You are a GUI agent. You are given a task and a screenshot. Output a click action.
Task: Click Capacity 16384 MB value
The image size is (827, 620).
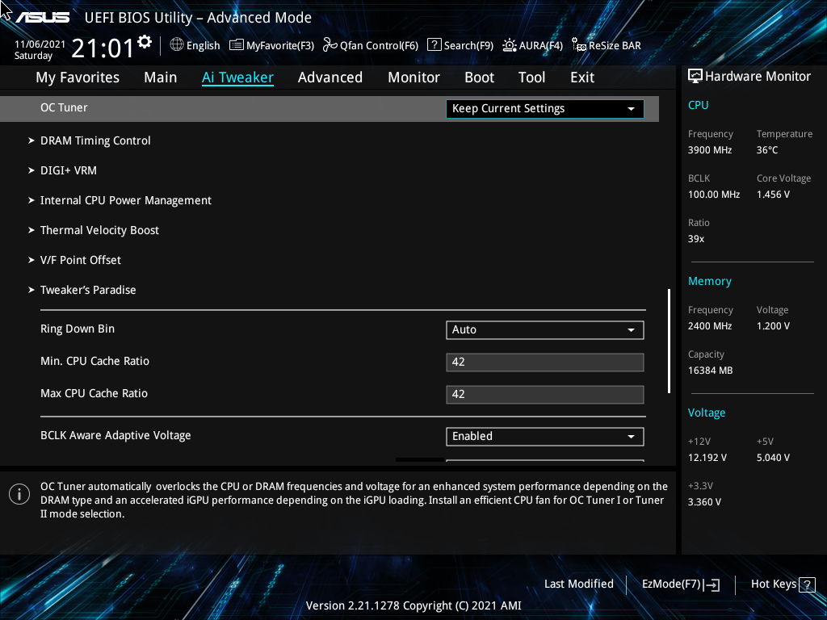(711, 371)
